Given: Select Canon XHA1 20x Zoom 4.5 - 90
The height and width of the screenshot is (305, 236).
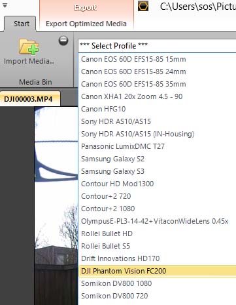Looking at the screenshot, I should tap(157, 96).
